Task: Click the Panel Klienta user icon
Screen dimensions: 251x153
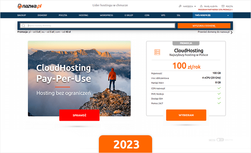Action: 201,6
